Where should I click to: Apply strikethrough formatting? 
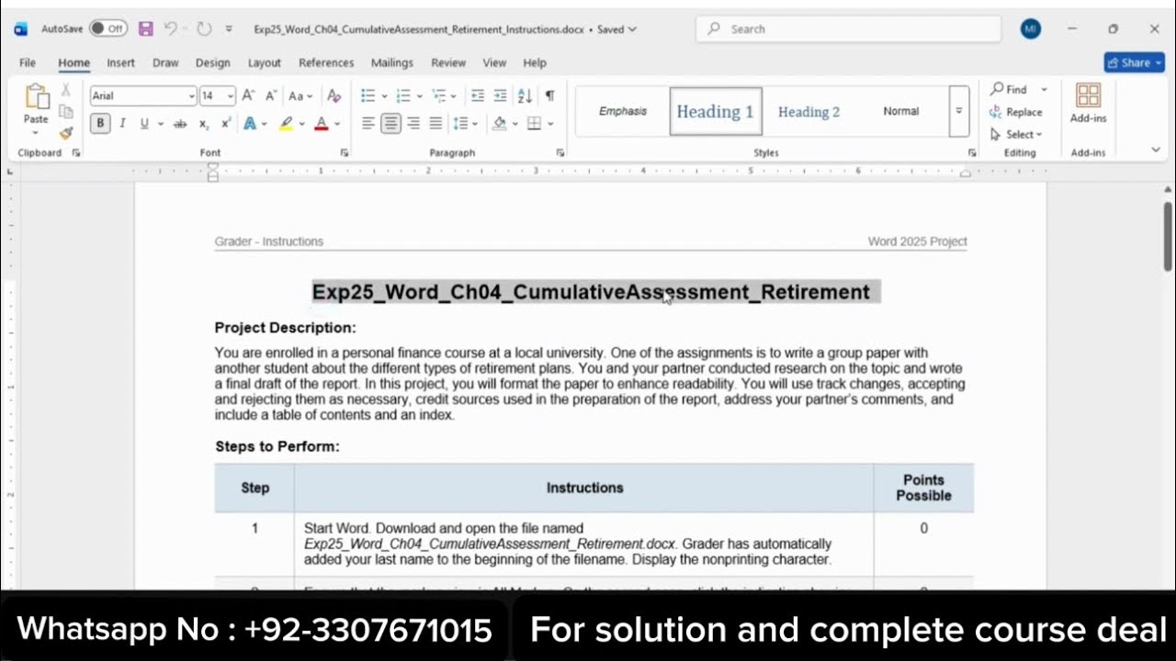click(180, 123)
